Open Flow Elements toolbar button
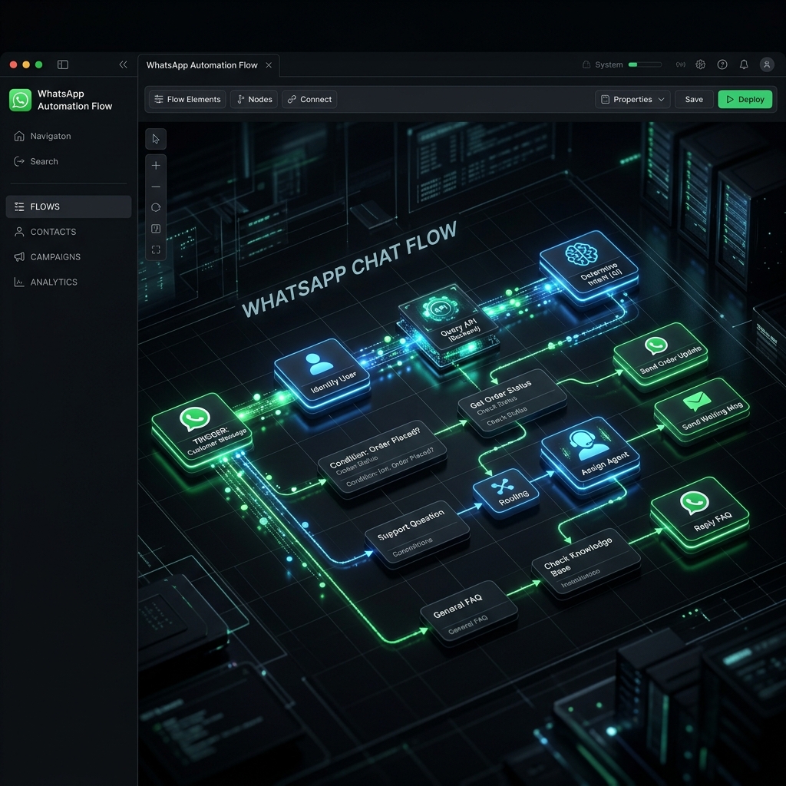The width and height of the screenshot is (786, 786). [x=187, y=99]
